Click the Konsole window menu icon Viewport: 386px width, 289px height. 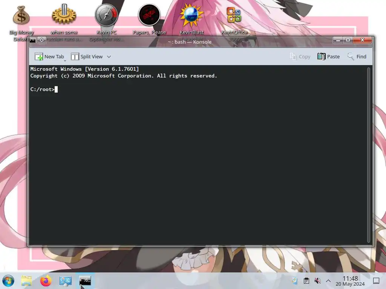[x=32, y=40]
